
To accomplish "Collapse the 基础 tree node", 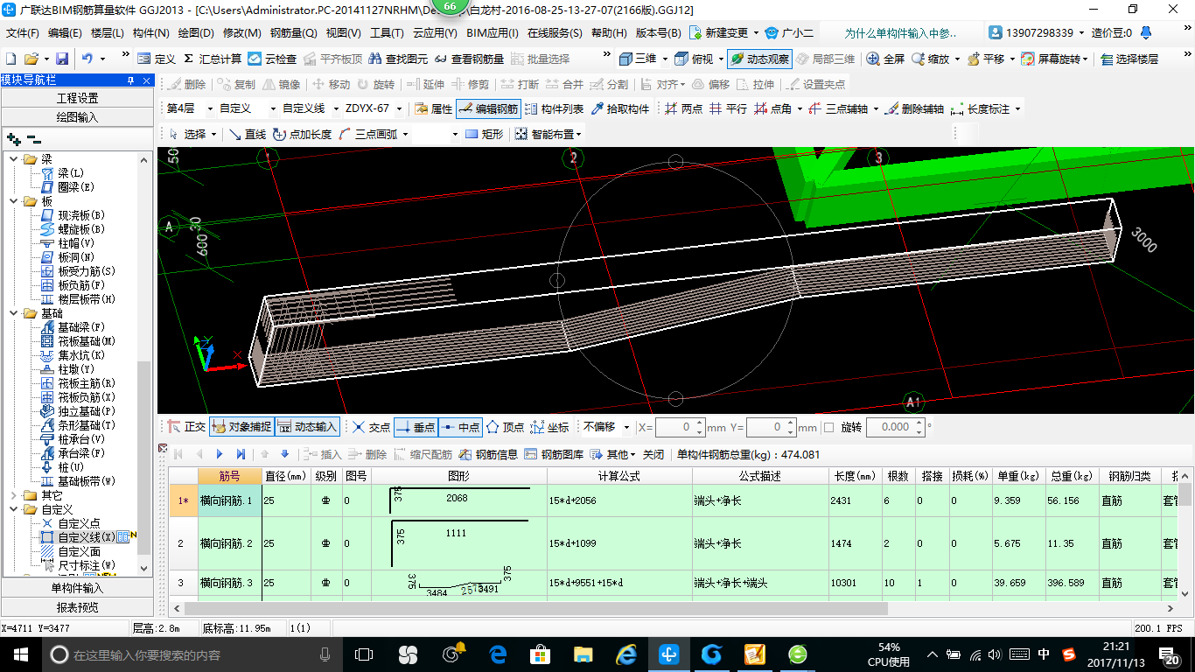I will (13, 312).
